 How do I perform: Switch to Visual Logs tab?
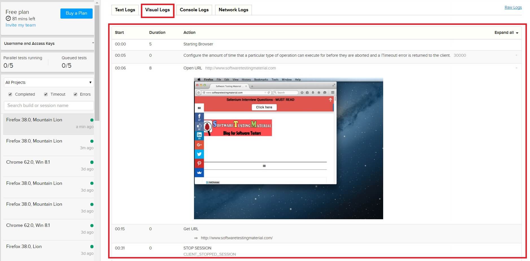[157, 10]
